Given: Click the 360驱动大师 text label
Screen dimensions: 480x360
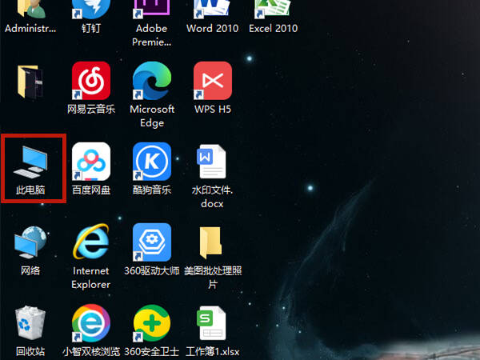Looking at the screenshot, I should [x=152, y=270].
